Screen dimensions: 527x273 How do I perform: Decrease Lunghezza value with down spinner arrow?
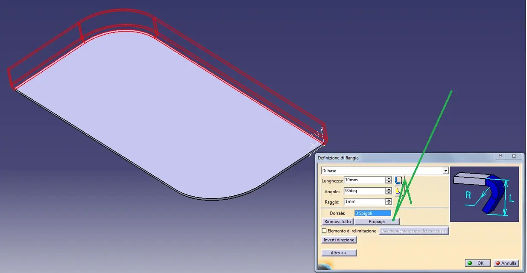(388, 182)
